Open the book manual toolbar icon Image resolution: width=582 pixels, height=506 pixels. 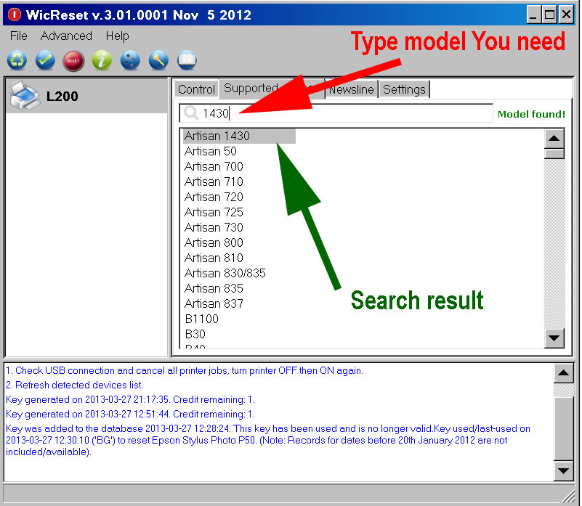187,60
